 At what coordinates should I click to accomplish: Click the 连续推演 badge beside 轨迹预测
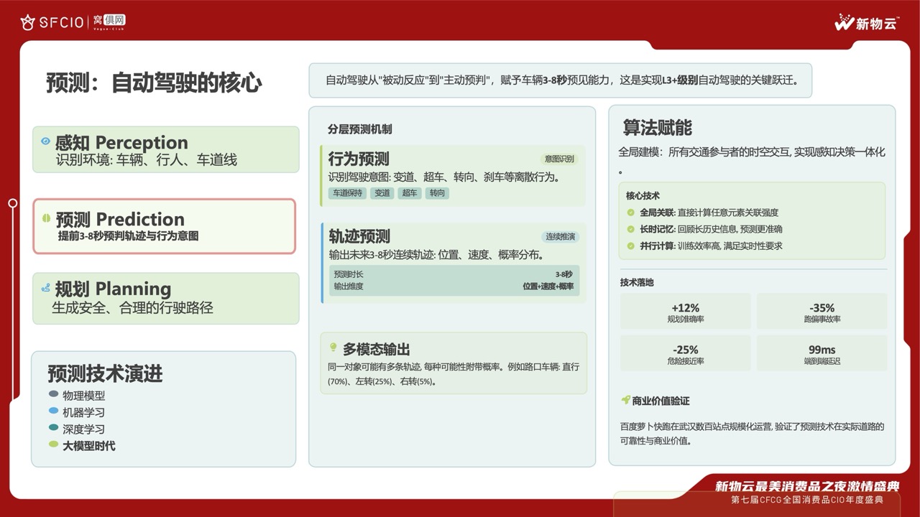point(560,236)
